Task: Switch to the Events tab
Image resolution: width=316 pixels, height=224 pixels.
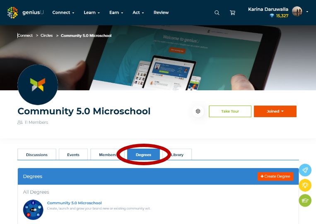Action: coord(73,154)
